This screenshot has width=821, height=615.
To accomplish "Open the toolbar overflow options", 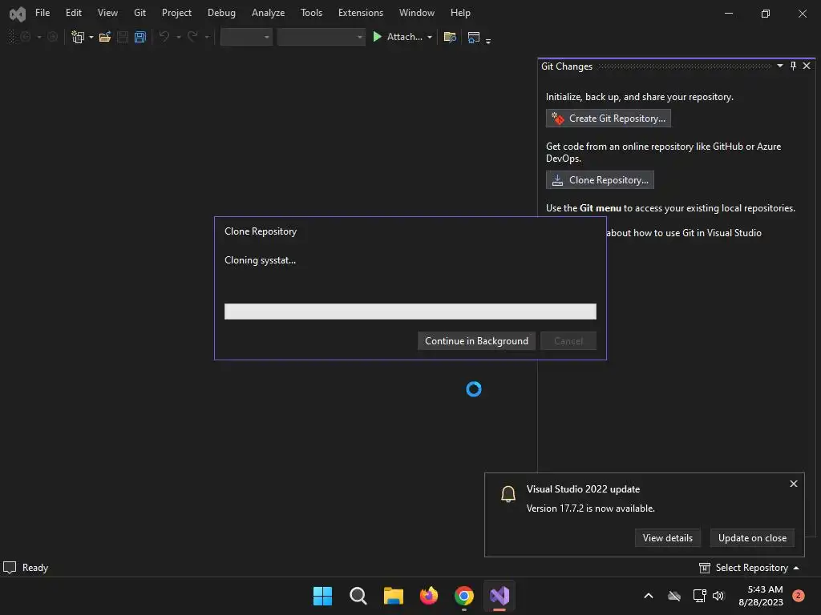I will pyautogui.click(x=488, y=41).
